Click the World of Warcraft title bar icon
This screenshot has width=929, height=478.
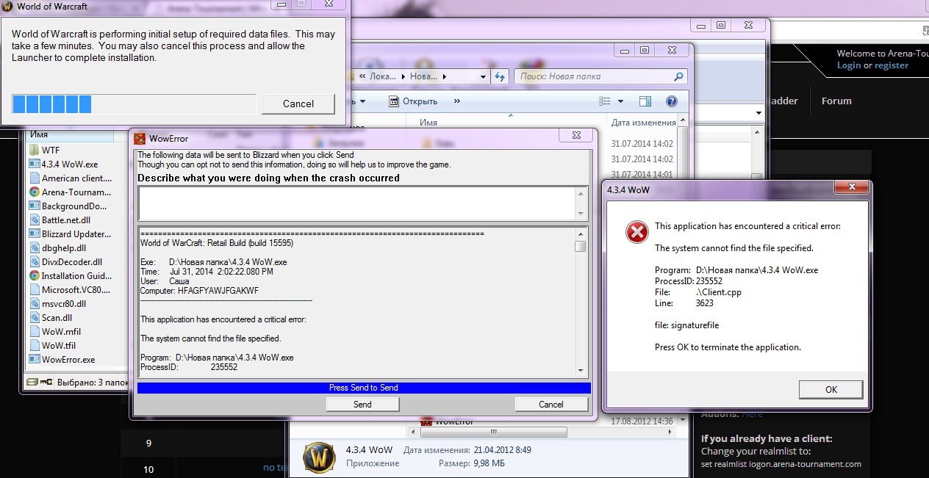[6, 7]
